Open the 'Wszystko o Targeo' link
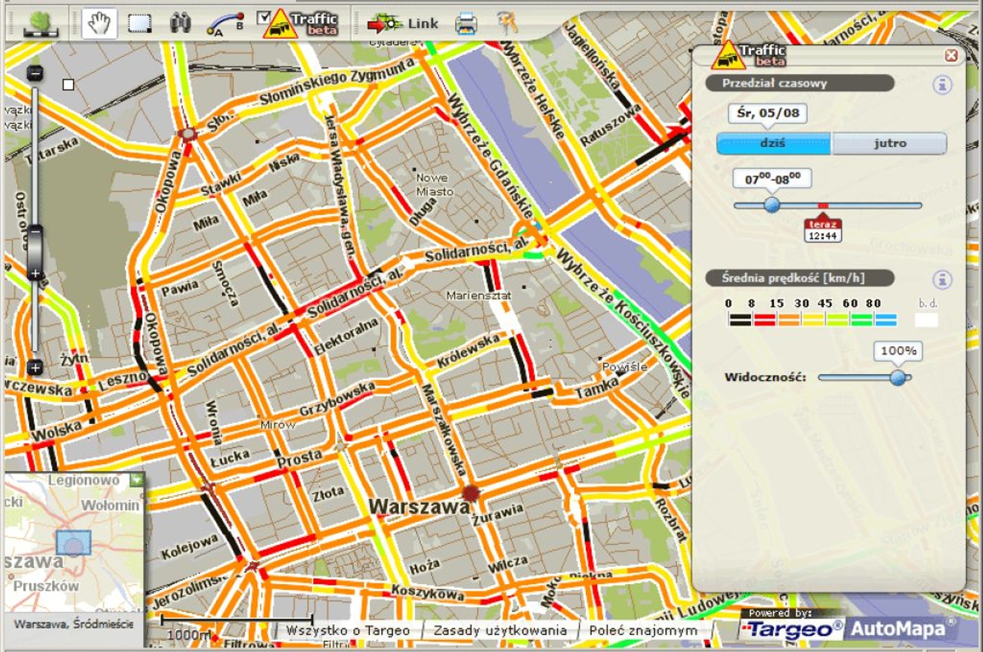This screenshot has width=983, height=652. point(348,631)
